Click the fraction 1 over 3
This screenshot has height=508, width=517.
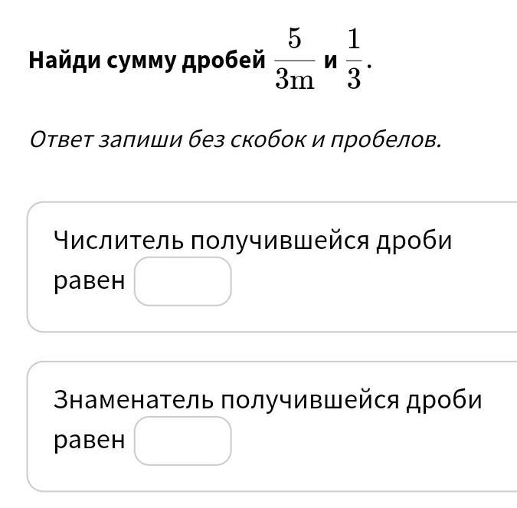click(x=354, y=60)
